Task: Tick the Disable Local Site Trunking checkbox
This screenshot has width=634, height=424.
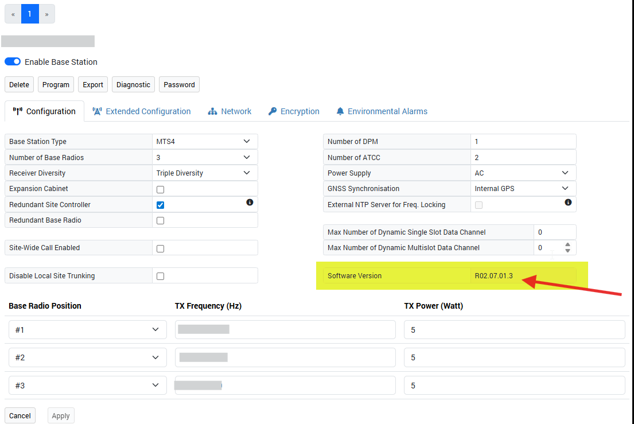Action: [x=161, y=277]
